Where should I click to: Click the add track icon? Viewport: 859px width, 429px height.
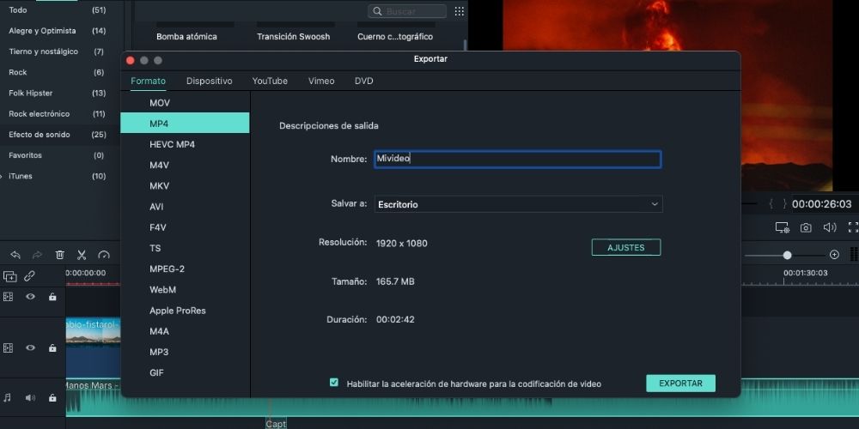click(9, 276)
